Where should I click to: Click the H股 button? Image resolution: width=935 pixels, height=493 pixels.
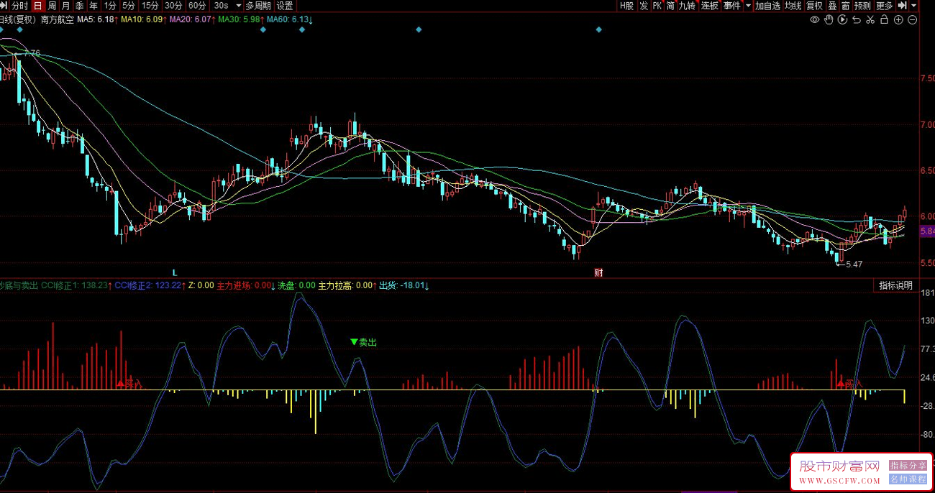point(627,6)
